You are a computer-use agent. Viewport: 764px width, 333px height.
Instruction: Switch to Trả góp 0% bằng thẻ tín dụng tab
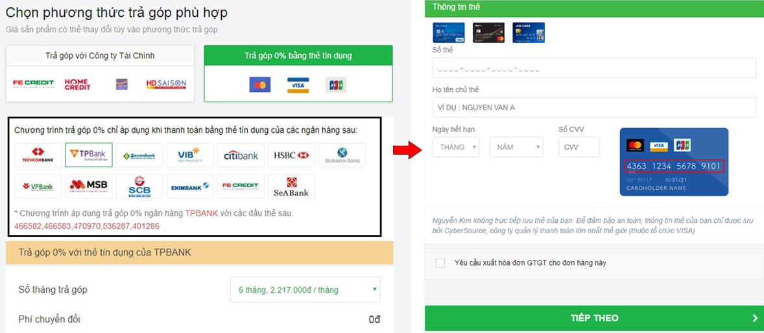coord(298,73)
